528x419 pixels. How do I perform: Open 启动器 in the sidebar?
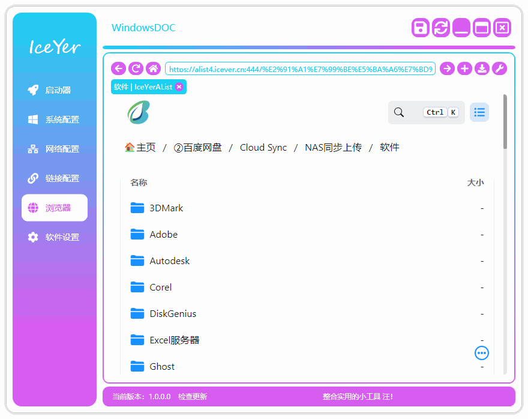(55, 90)
